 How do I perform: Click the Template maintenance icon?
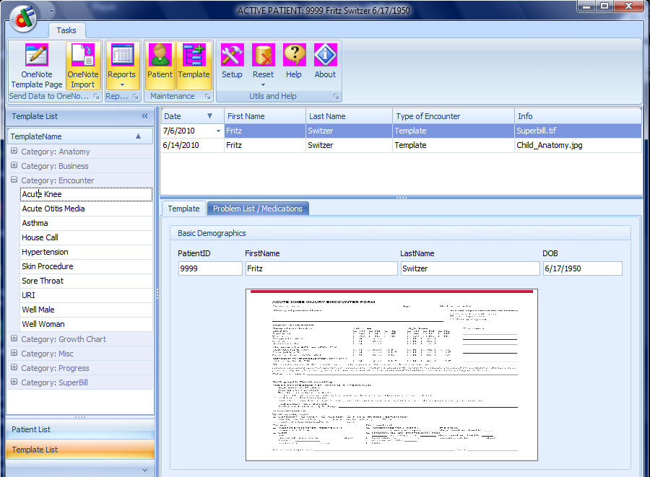pos(194,56)
